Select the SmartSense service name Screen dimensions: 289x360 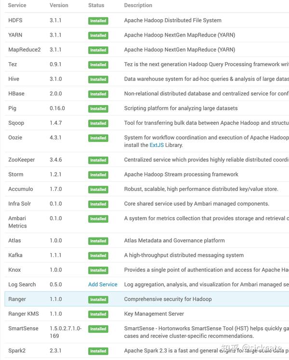click(24, 329)
